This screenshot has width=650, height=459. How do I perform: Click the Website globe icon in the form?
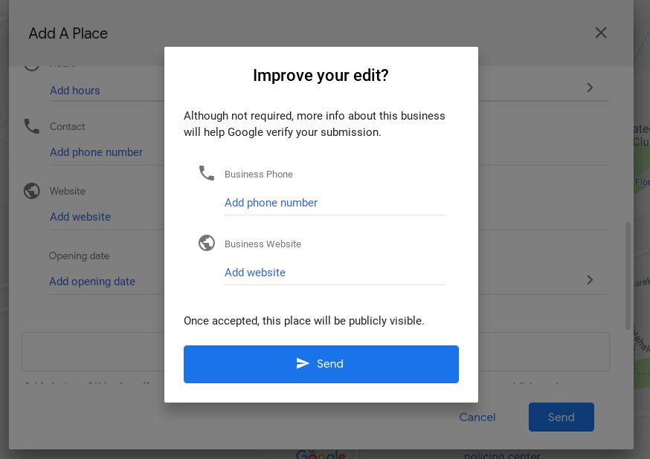[x=31, y=190]
